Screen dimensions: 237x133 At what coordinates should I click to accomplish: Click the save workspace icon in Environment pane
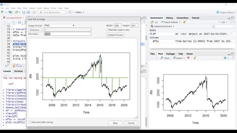[156, 22]
